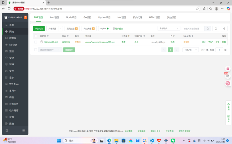This screenshot has height=144, width=232.
Task: Check the box next to the batch operation dropdown
Action: pyautogui.click(x=36, y=50)
